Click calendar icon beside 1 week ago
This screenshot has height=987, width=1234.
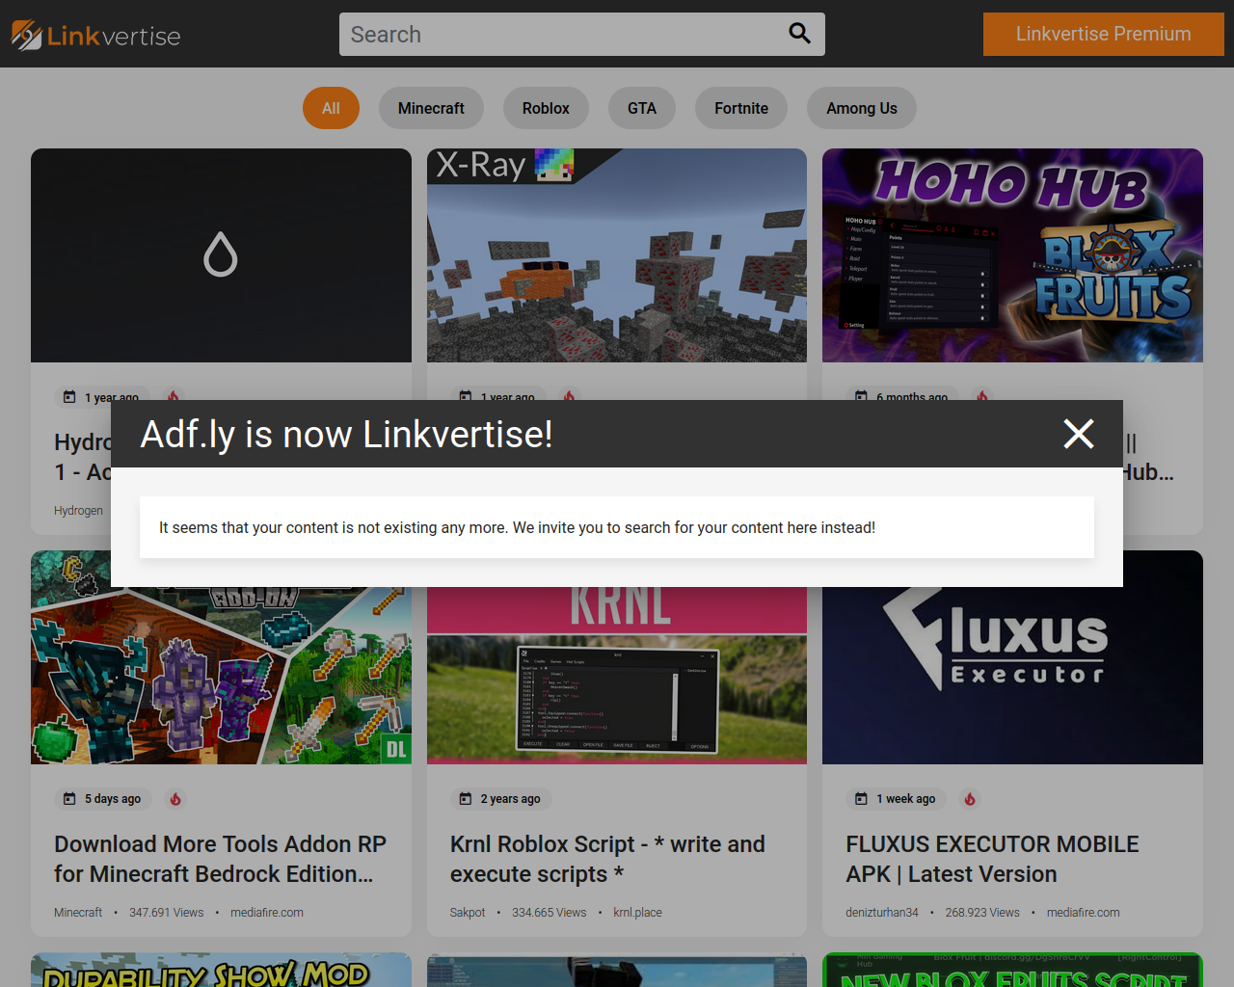click(x=861, y=799)
